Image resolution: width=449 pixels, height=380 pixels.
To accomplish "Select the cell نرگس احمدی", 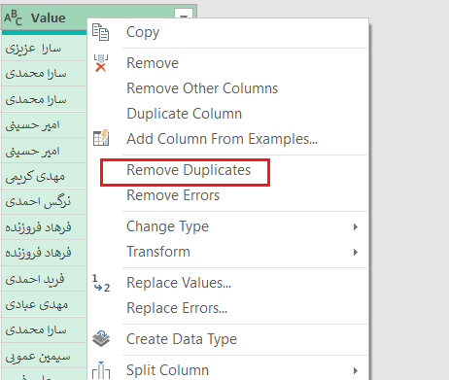I will [44, 201].
